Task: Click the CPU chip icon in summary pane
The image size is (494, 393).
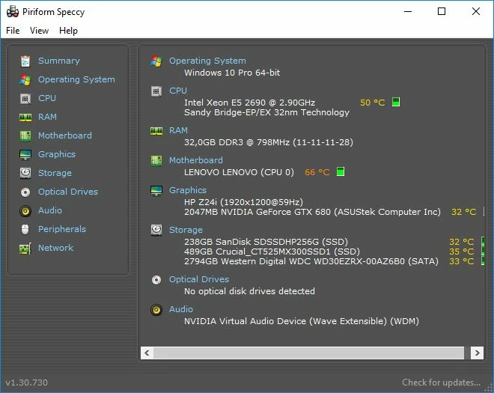Action: click(156, 91)
